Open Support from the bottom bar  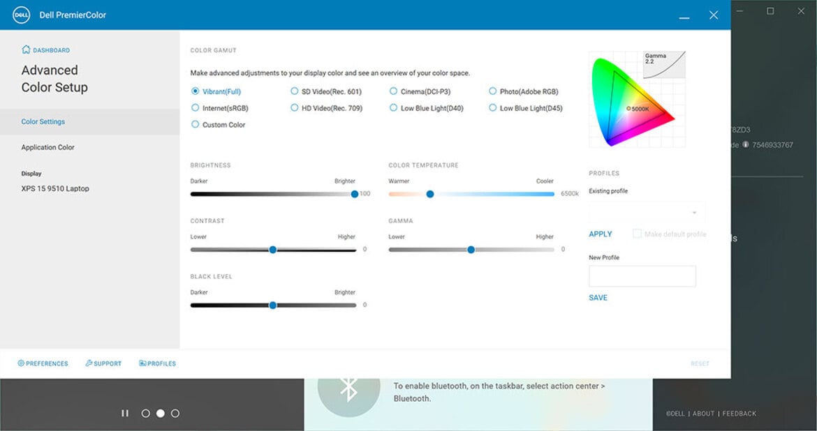coord(103,363)
